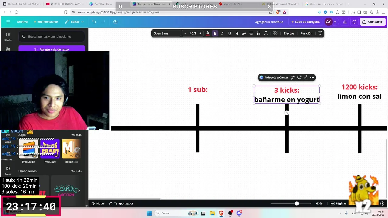Screen dimensions: 388x218
Task: Select the '1 sub:' text
Action: (198, 90)
